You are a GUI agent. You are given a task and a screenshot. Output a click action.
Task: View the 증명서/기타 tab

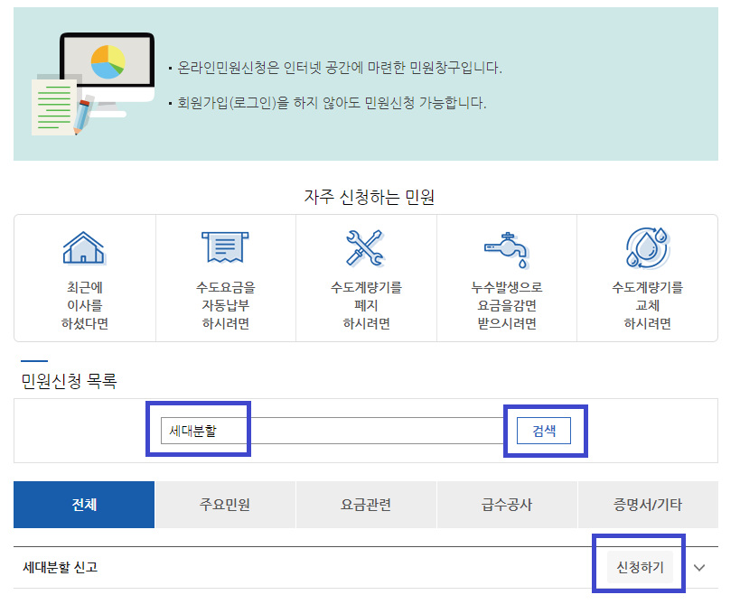pyautogui.click(x=649, y=505)
